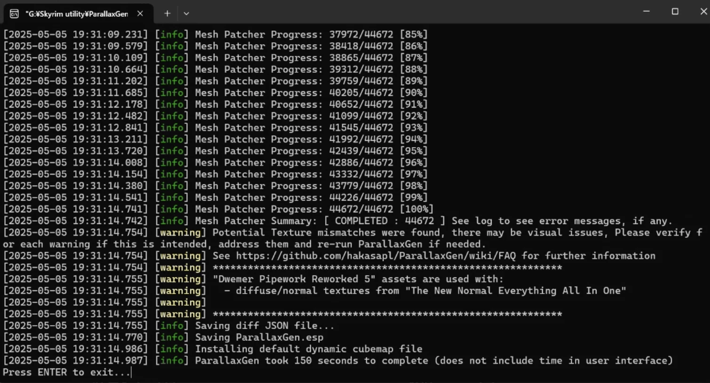Click the progress line showing [85%]
This screenshot has width=710, height=383.
[215, 34]
